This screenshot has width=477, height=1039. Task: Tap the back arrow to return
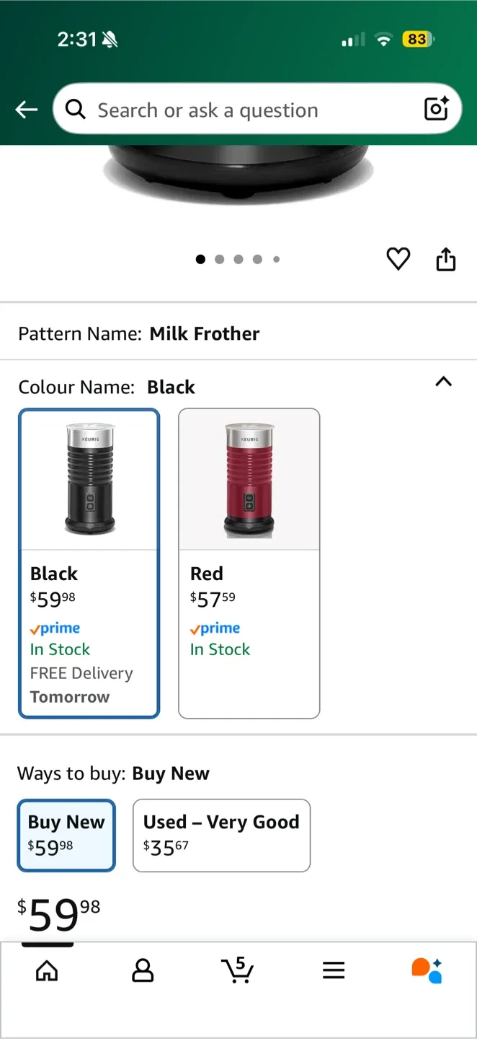click(x=26, y=109)
